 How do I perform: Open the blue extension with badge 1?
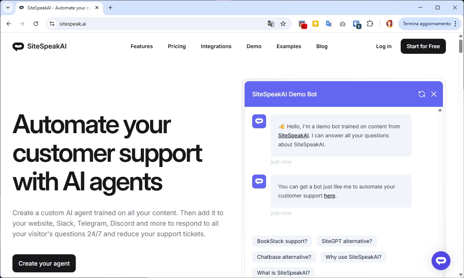(357, 24)
